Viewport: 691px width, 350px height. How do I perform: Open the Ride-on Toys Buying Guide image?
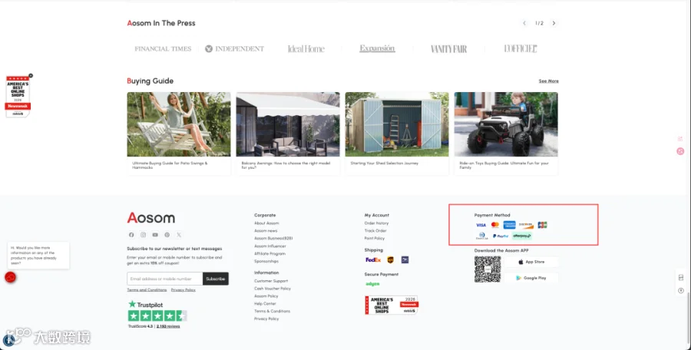click(x=506, y=124)
